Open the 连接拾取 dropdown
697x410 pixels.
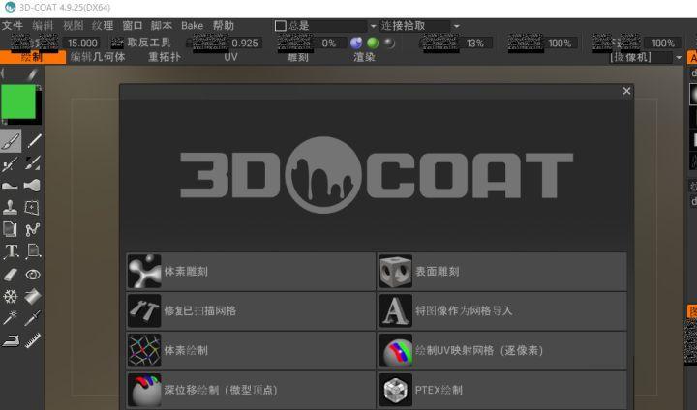click(x=456, y=26)
